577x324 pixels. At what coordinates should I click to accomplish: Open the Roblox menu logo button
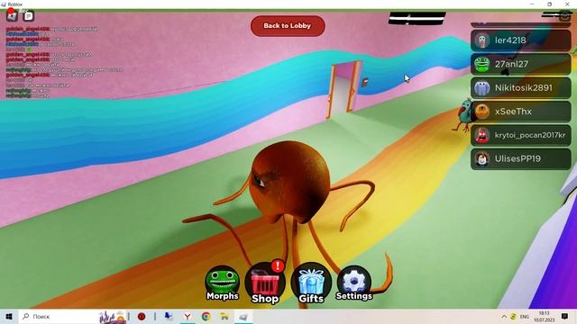click(12, 16)
